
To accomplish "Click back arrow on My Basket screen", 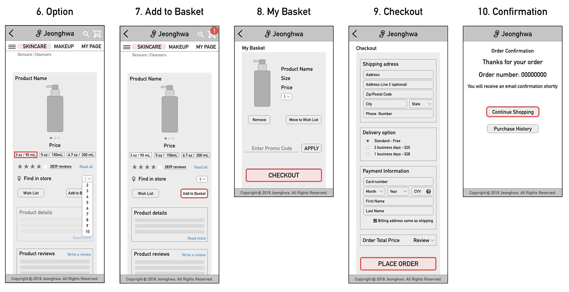I will click(x=240, y=34).
